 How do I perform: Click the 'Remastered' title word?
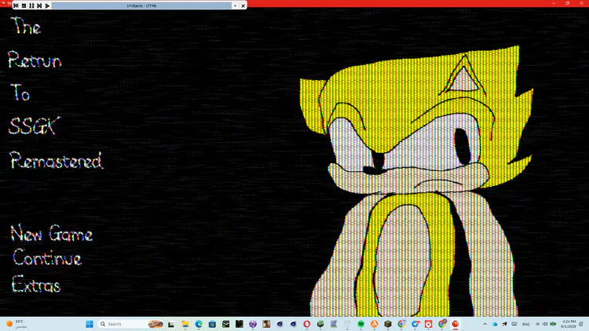pos(56,160)
